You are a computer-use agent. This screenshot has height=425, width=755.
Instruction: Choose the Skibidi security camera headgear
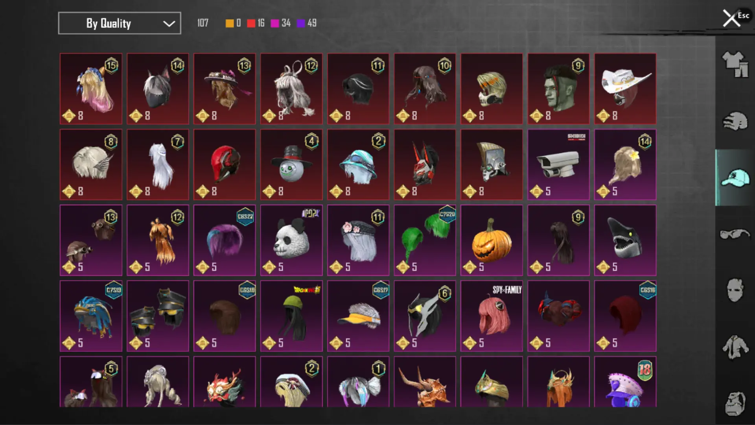[x=558, y=164]
